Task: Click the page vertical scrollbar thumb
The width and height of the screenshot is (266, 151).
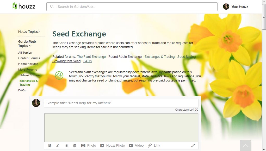Action: (264, 17)
